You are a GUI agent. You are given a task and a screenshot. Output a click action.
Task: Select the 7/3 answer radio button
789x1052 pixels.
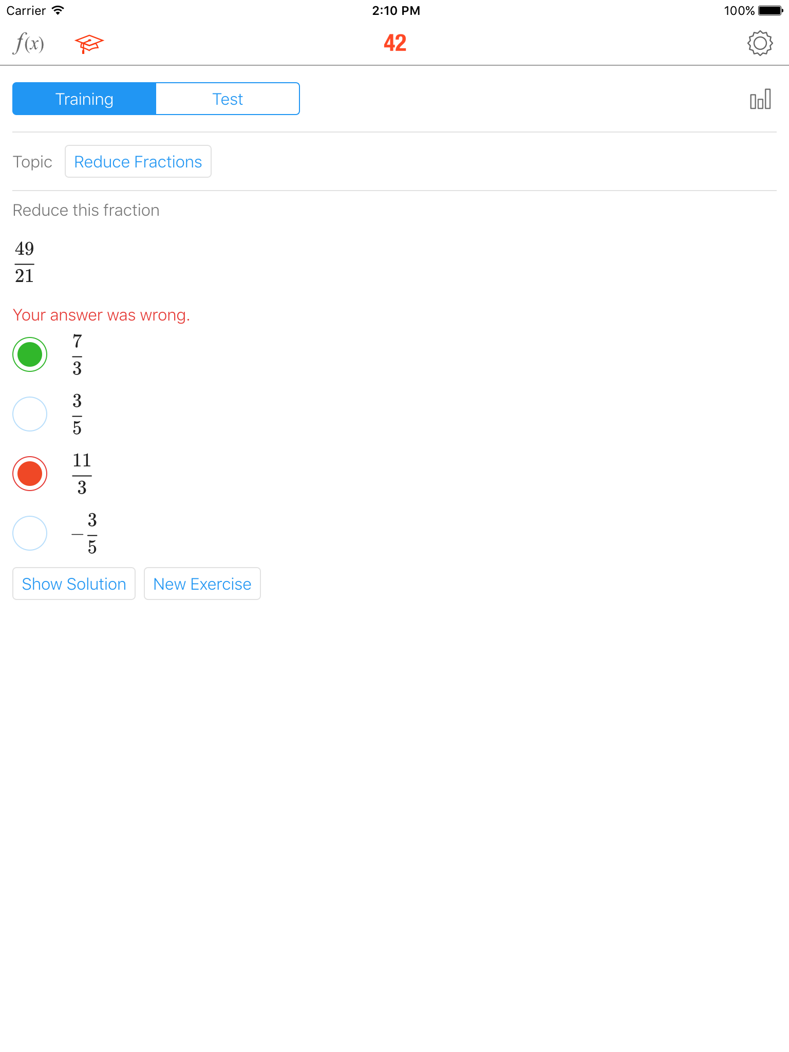point(30,354)
